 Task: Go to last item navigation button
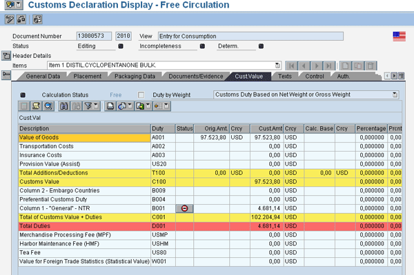pos(329,65)
